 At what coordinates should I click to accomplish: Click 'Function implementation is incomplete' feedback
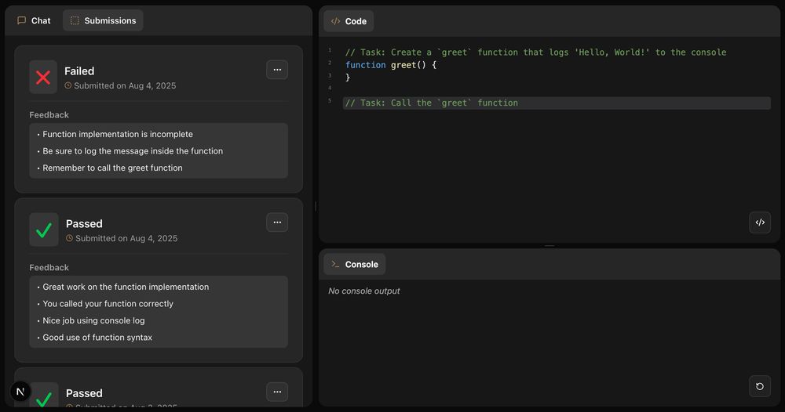[x=118, y=135]
